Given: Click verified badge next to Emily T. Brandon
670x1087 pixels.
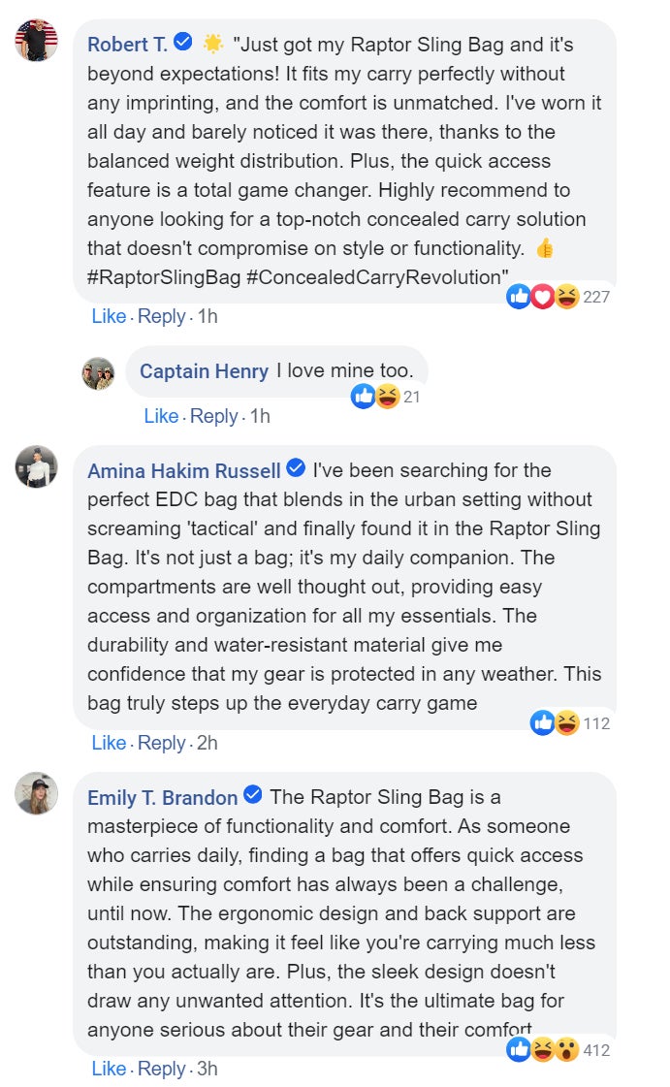Looking at the screenshot, I should pyautogui.click(x=254, y=796).
